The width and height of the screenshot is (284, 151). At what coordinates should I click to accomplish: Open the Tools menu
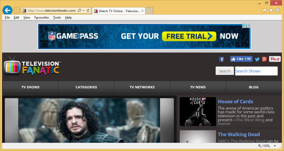(57, 18)
